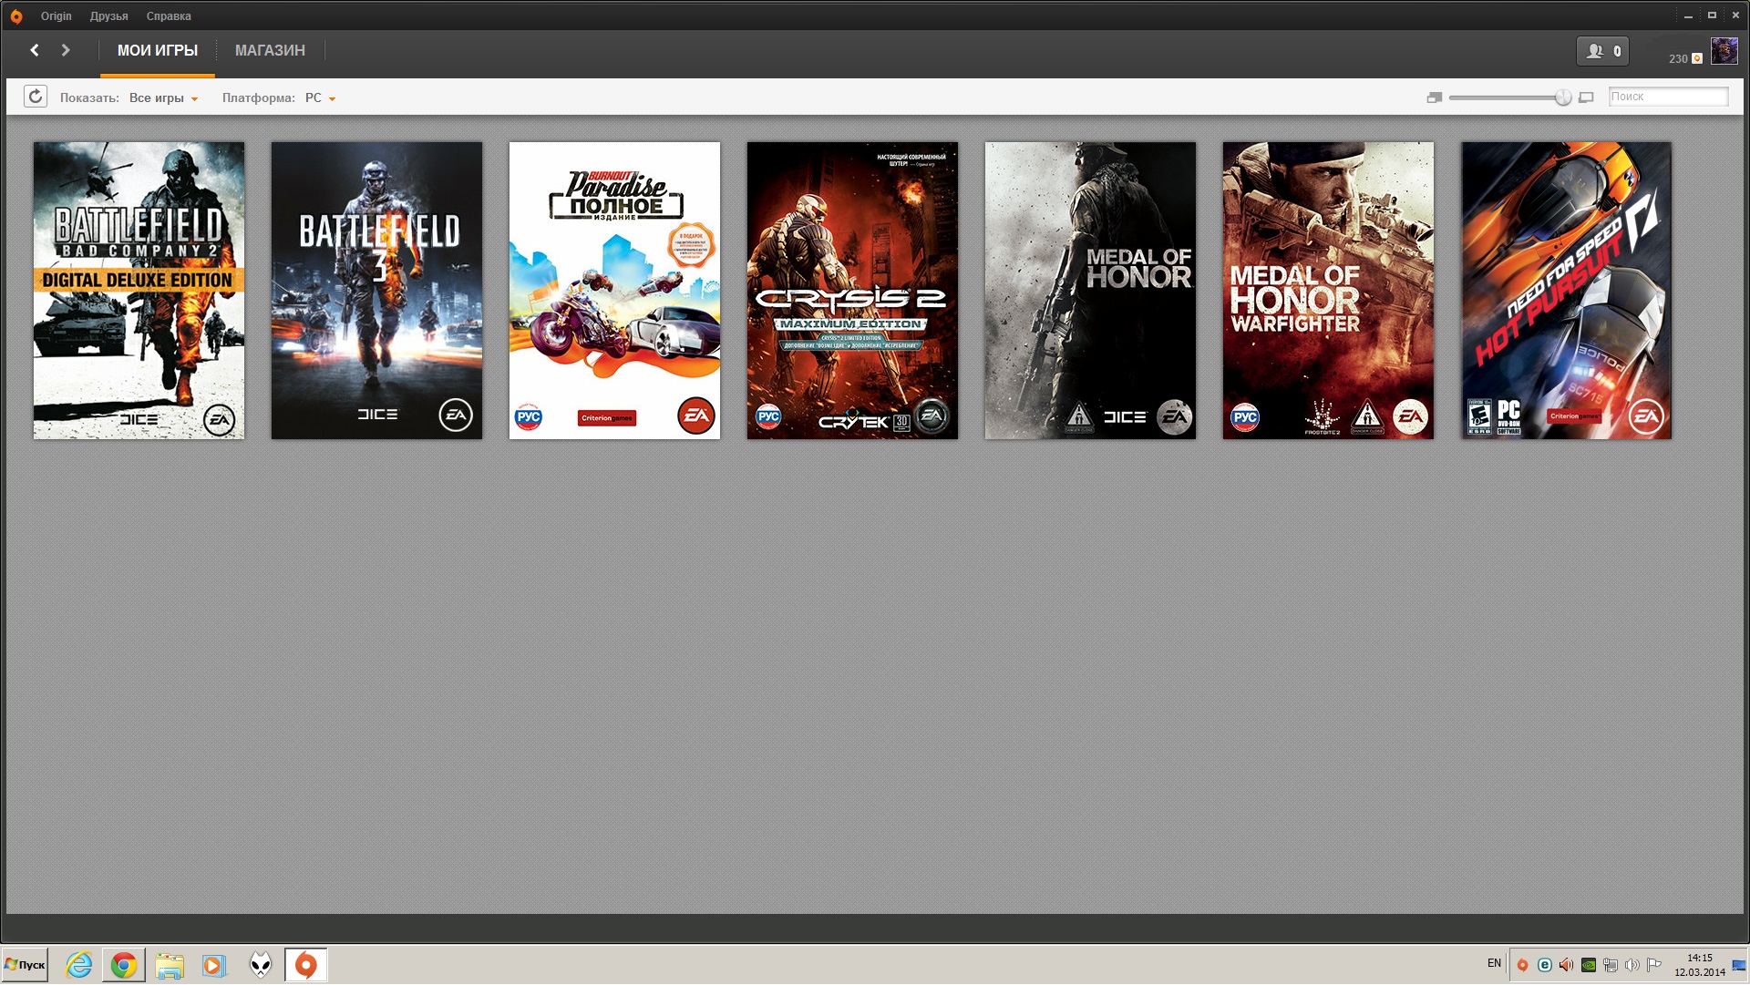Switch to the 'МАГАЗИН' tab
This screenshot has height=985, width=1750.
point(270,50)
